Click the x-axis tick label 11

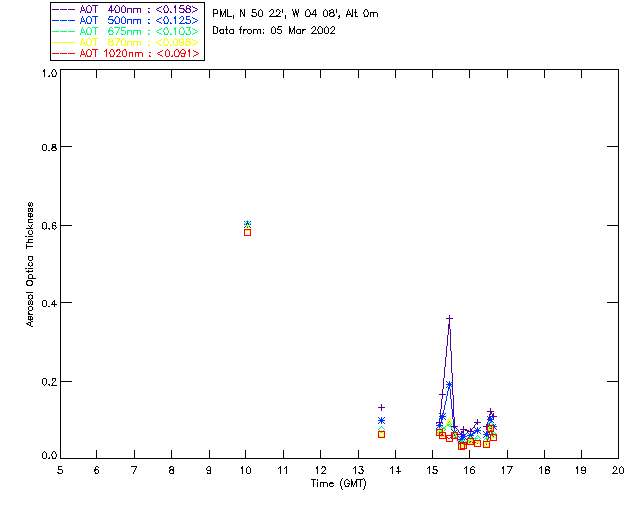283,470
